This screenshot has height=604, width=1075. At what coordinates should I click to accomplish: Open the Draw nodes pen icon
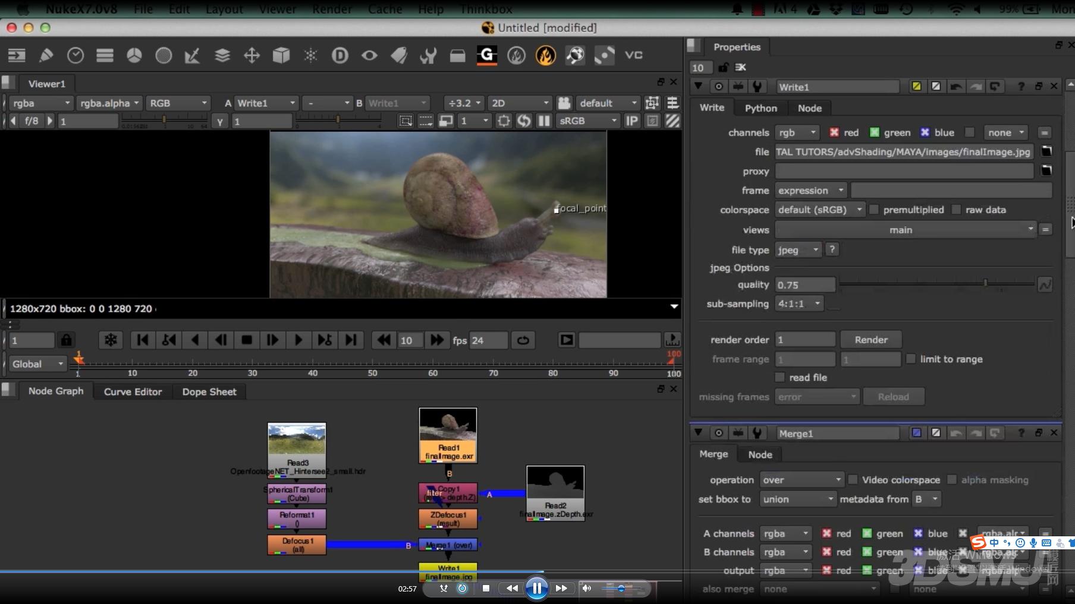[x=46, y=55]
